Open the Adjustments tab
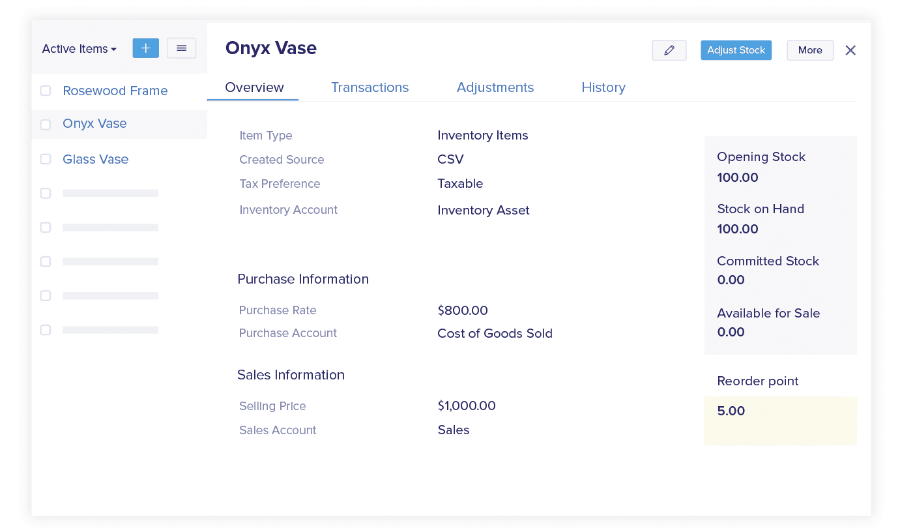This screenshot has width=900, height=532. pyautogui.click(x=495, y=87)
